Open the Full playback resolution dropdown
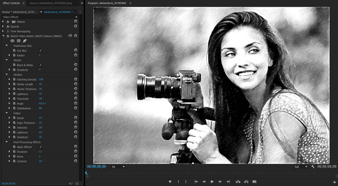This screenshot has width=338, height=186. 301,167
